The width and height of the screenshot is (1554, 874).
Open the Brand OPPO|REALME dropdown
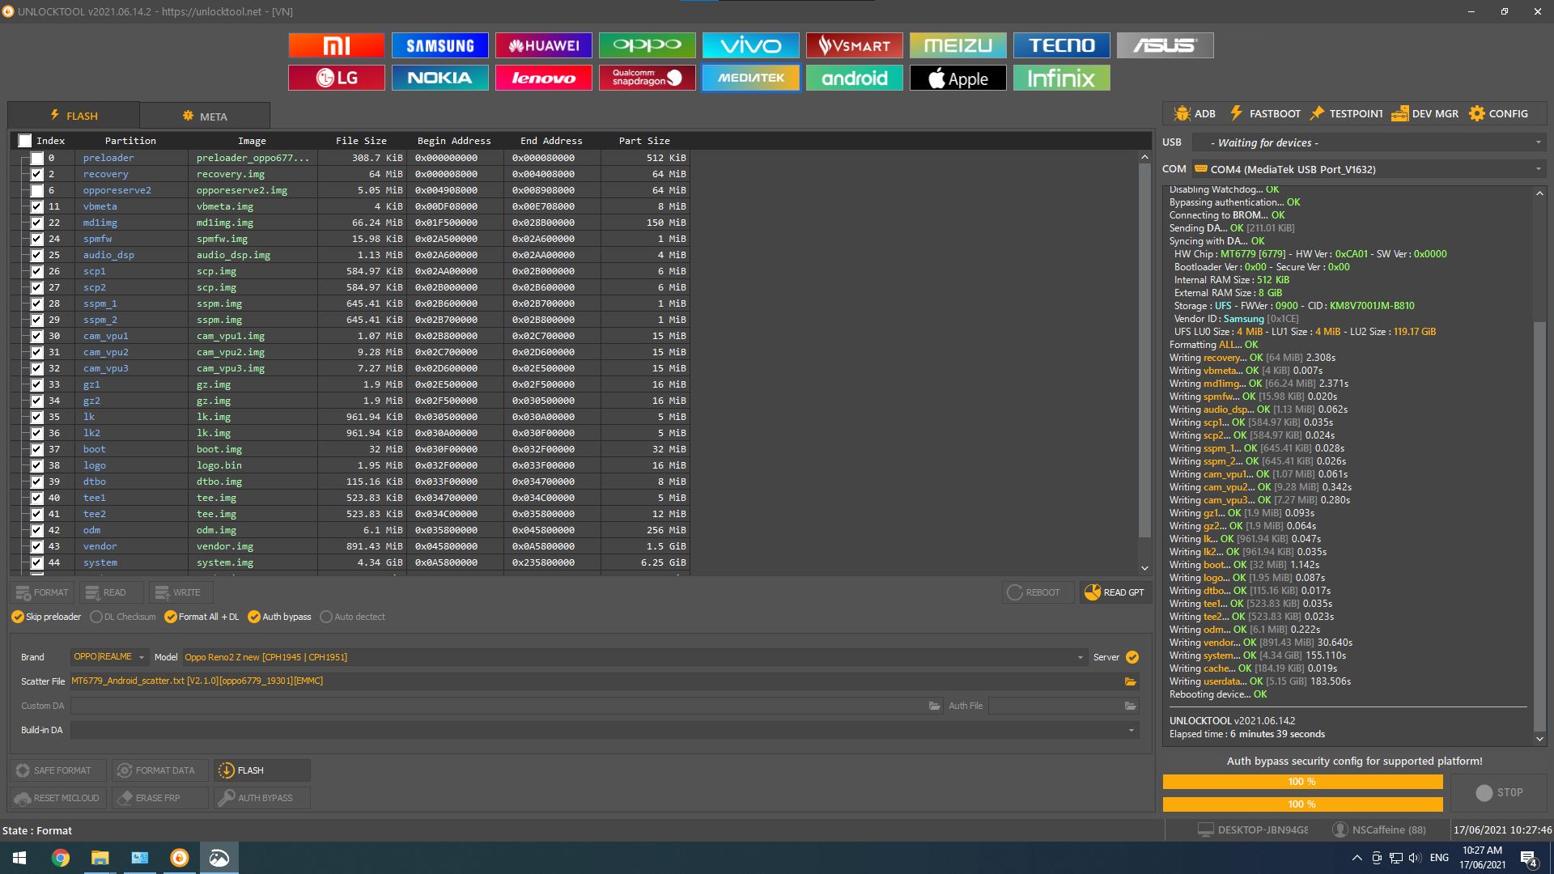[x=109, y=657]
